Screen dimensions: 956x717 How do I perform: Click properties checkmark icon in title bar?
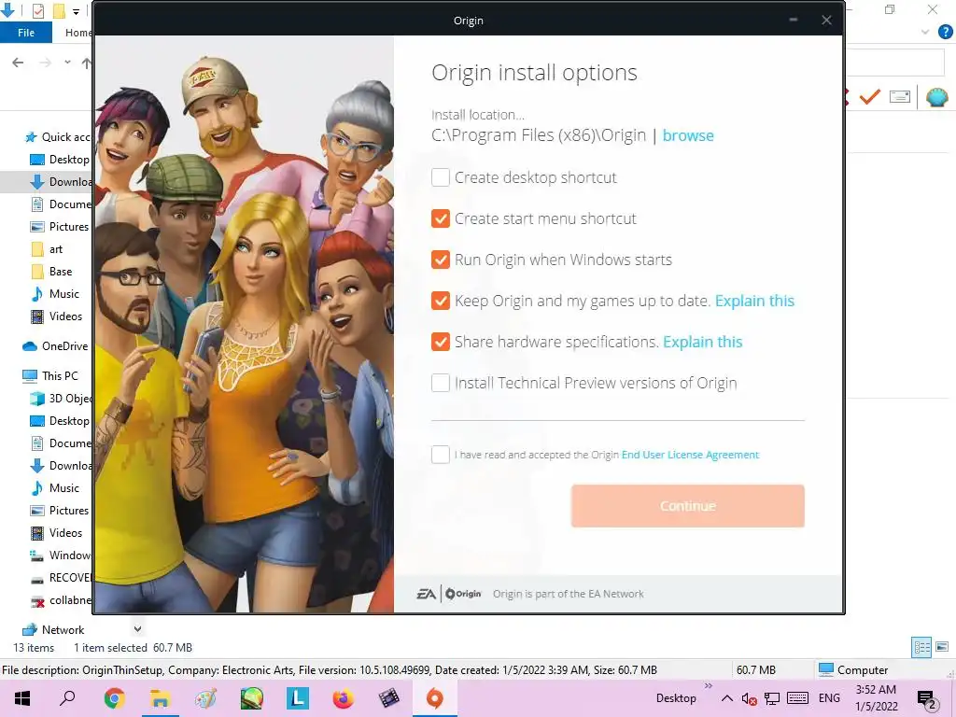pos(37,11)
